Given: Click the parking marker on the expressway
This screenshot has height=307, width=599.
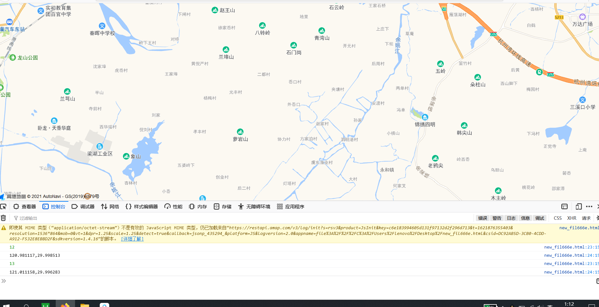Looking at the screenshot, I should coord(539,72).
